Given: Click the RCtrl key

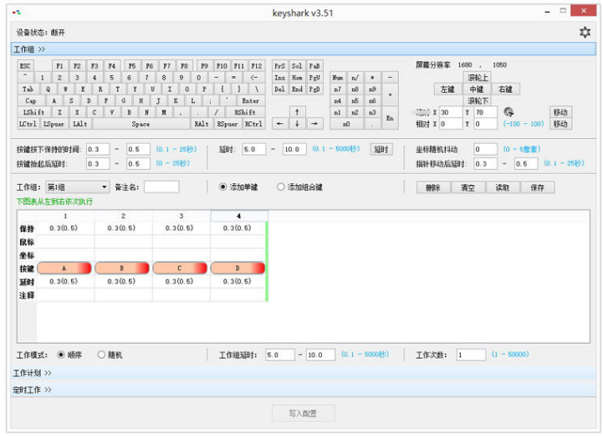Looking at the screenshot, I should pyautogui.click(x=253, y=124).
